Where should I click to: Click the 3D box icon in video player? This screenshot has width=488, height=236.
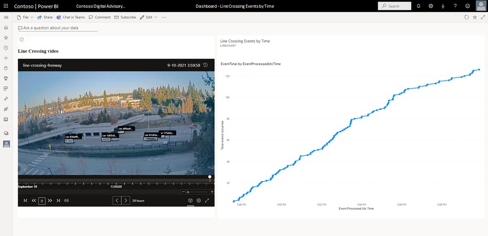pyautogui.click(x=190, y=200)
